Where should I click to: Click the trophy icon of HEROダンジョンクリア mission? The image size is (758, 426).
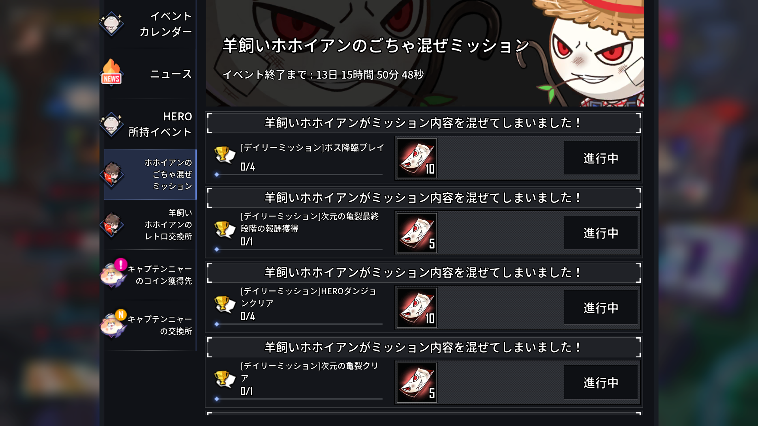tap(224, 304)
